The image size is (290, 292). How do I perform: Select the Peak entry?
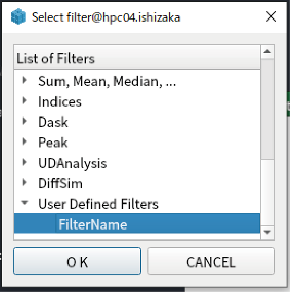pyautogui.click(x=53, y=143)
